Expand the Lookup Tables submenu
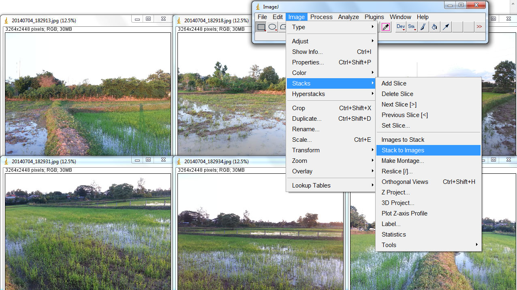517x290 pixels. [x=311, y=185]
